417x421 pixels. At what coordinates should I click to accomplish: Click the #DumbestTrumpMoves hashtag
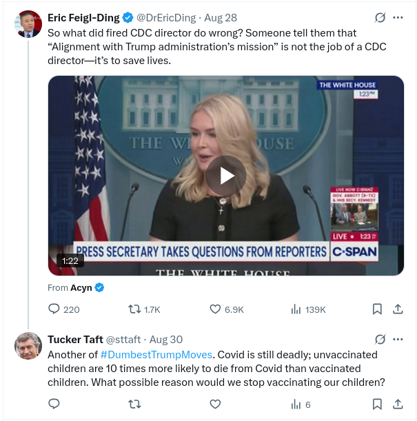click(x=156, y=355)
